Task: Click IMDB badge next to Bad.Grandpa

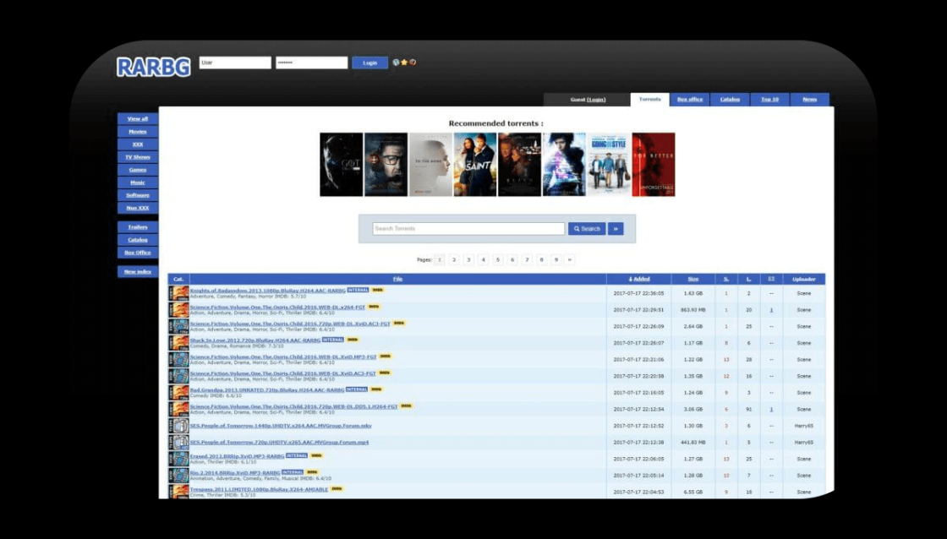Action: pyautogui.click(x=376, y=389)
